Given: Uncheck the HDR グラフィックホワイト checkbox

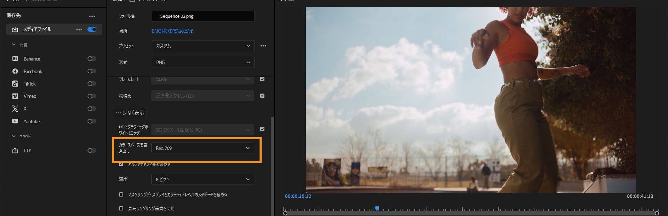Looking at the screenshot, I should (x=262, y=129).
